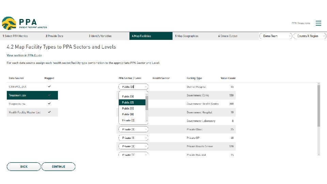Click value count 150 for Government Clinic
The width and height of the screenshot is (327, 184).
click(x=231, y=95)
